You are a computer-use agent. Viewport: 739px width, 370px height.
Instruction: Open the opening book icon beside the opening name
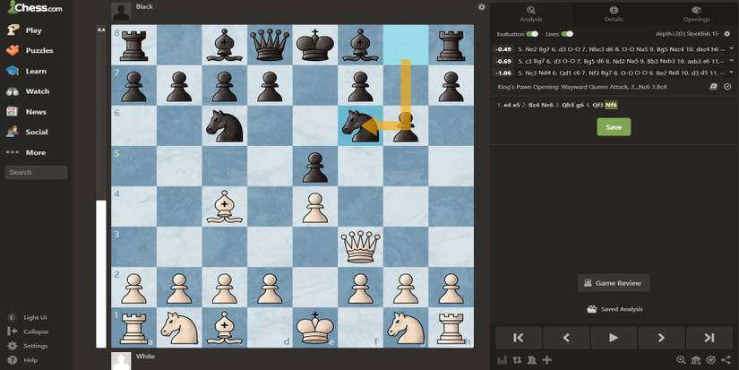click(x=714, y=87)
